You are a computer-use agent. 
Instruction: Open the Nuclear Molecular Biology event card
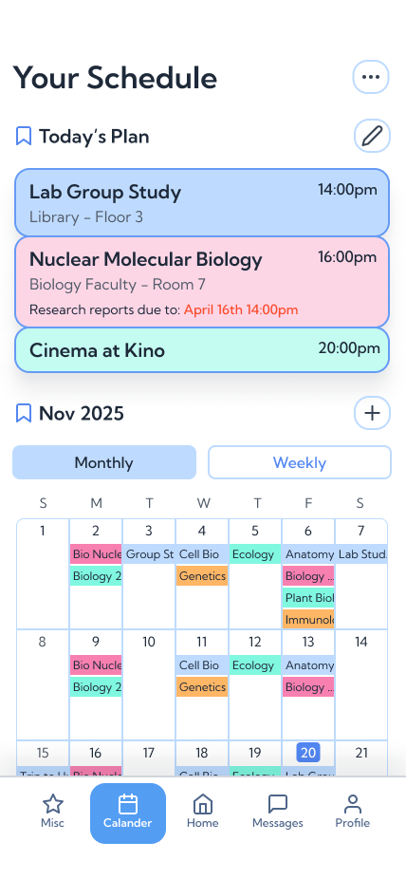(202, 282)
